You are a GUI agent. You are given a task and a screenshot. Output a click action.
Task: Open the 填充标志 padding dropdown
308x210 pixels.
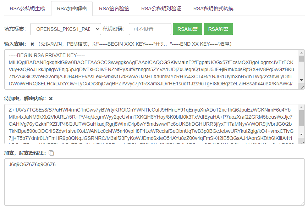pyautogui.click(x=66, y=29)
